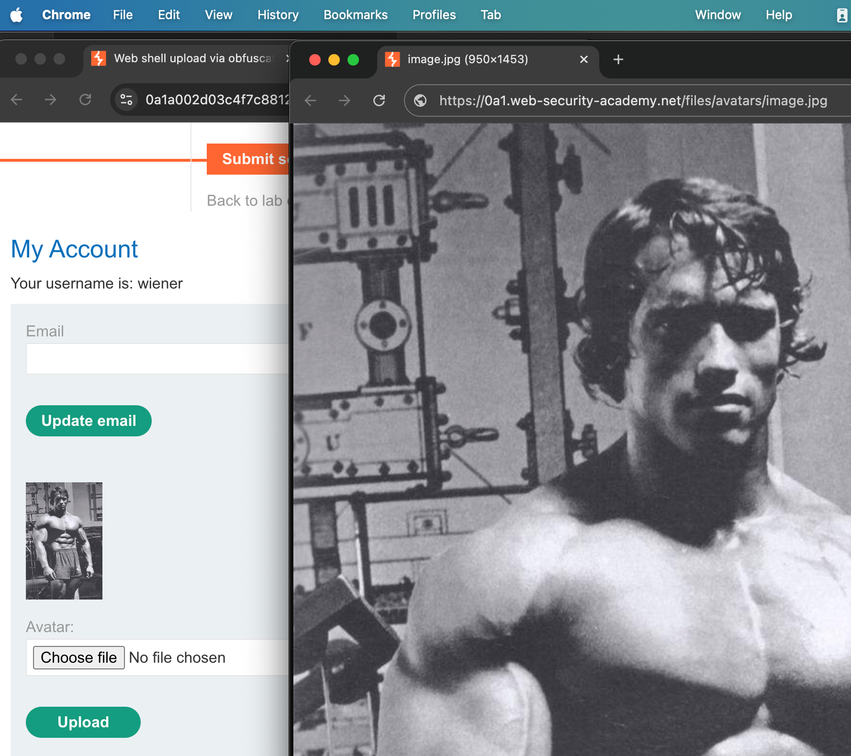This screenshot has width=851, height=756.
Task: Click back arrow in image.jpg window
Action: (311, 100)
